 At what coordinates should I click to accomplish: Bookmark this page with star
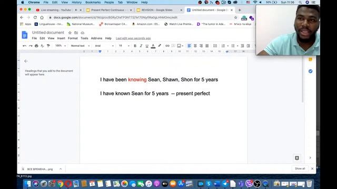[x=235, y=17]
